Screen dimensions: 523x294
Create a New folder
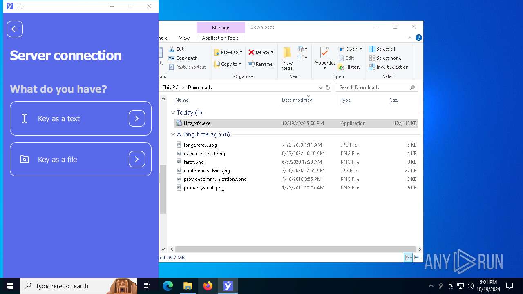[288, 58]
